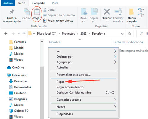Viewport: 148px width, 119px height.
Task: Click the Eliminar X icon
Action: [107, 12]
